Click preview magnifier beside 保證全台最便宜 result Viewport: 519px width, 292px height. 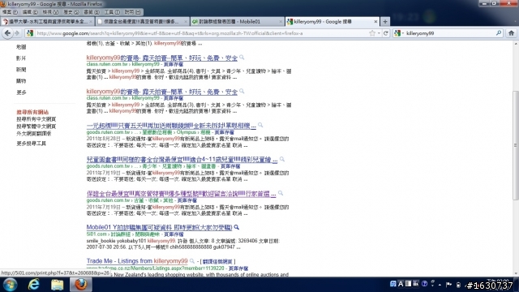coord(281,193)
